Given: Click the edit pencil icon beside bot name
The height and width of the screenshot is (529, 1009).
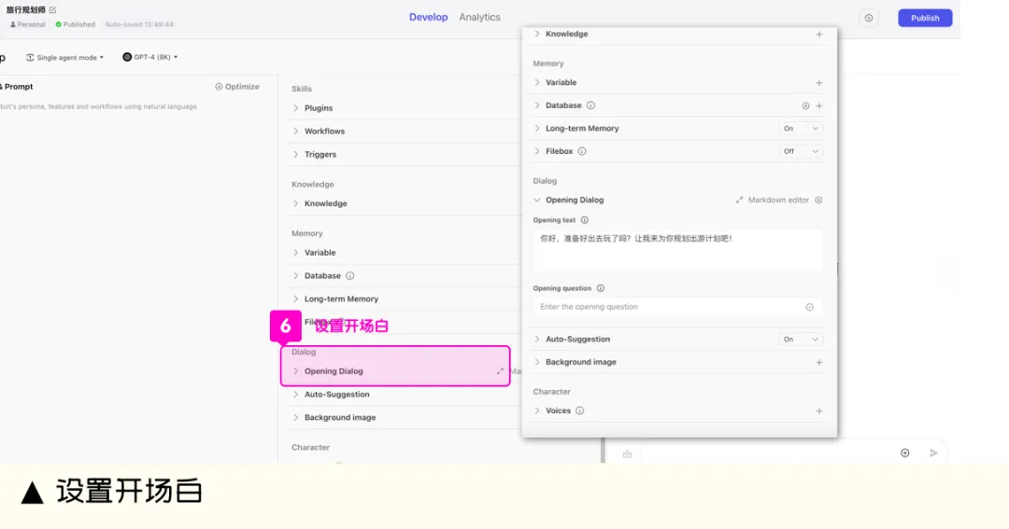Looking at the screenshot, I should 52,10.
